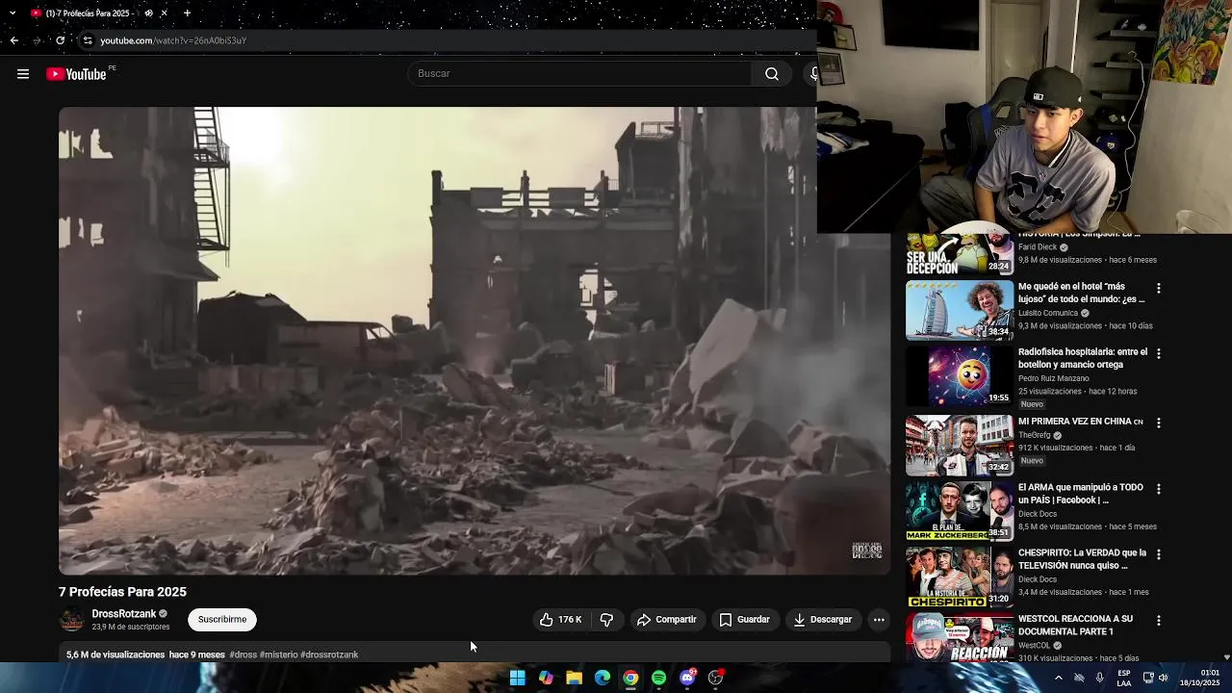Screen dimensions: 1232x693
Task: Click the Compartir share button
Action: click(x=666, y=620)
